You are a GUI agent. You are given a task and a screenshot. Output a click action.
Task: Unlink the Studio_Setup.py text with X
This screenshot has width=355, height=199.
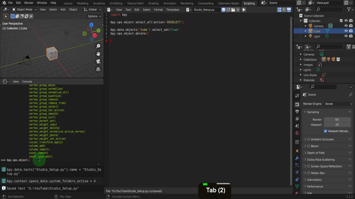238,10
